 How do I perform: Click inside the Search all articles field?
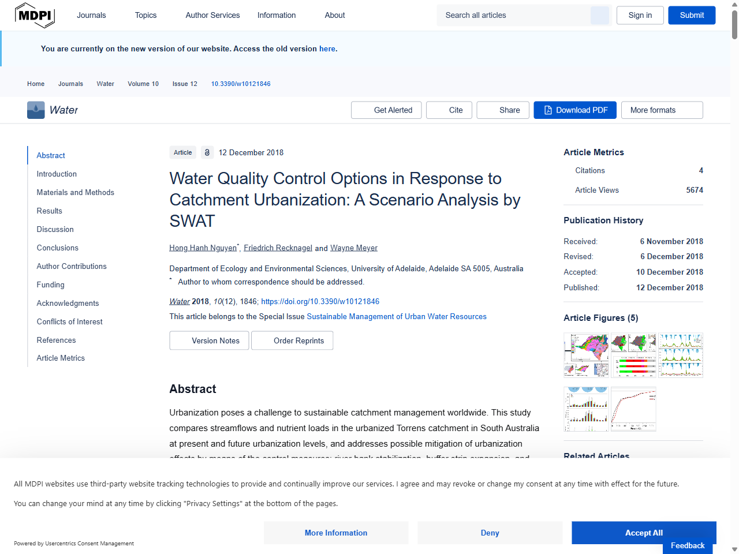(514, 15)
